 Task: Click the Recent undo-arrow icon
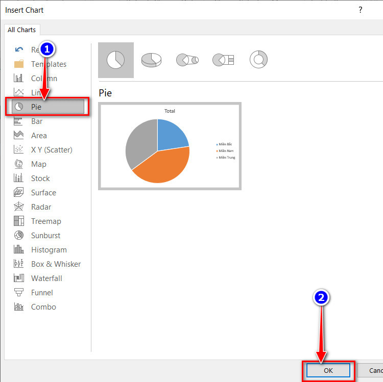19,49
